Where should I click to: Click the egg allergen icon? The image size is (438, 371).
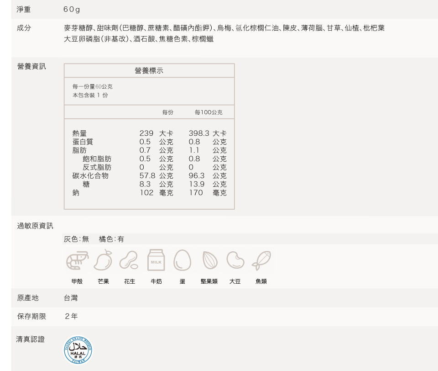tap(182, 260)
